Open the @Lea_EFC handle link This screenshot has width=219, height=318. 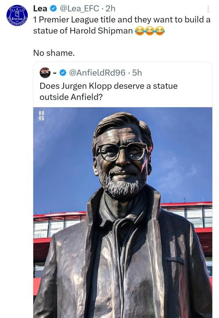pos(79,9)
